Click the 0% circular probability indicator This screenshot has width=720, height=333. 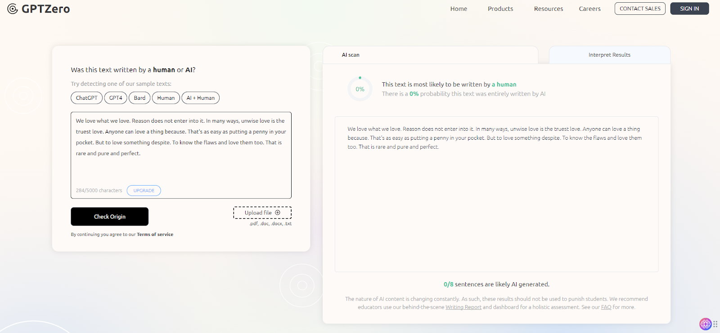360,89
